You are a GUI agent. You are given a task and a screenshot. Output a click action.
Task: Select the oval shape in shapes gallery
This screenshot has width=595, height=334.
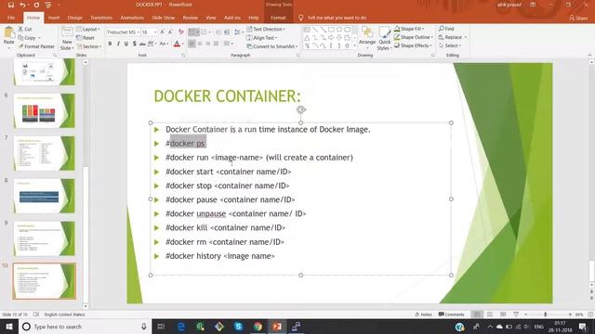[339, 30]
